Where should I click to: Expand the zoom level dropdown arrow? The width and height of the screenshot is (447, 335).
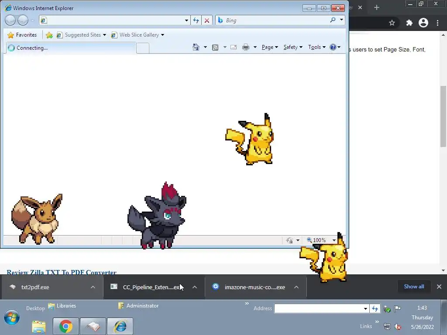pyautogui.click(x=334, y=240)
